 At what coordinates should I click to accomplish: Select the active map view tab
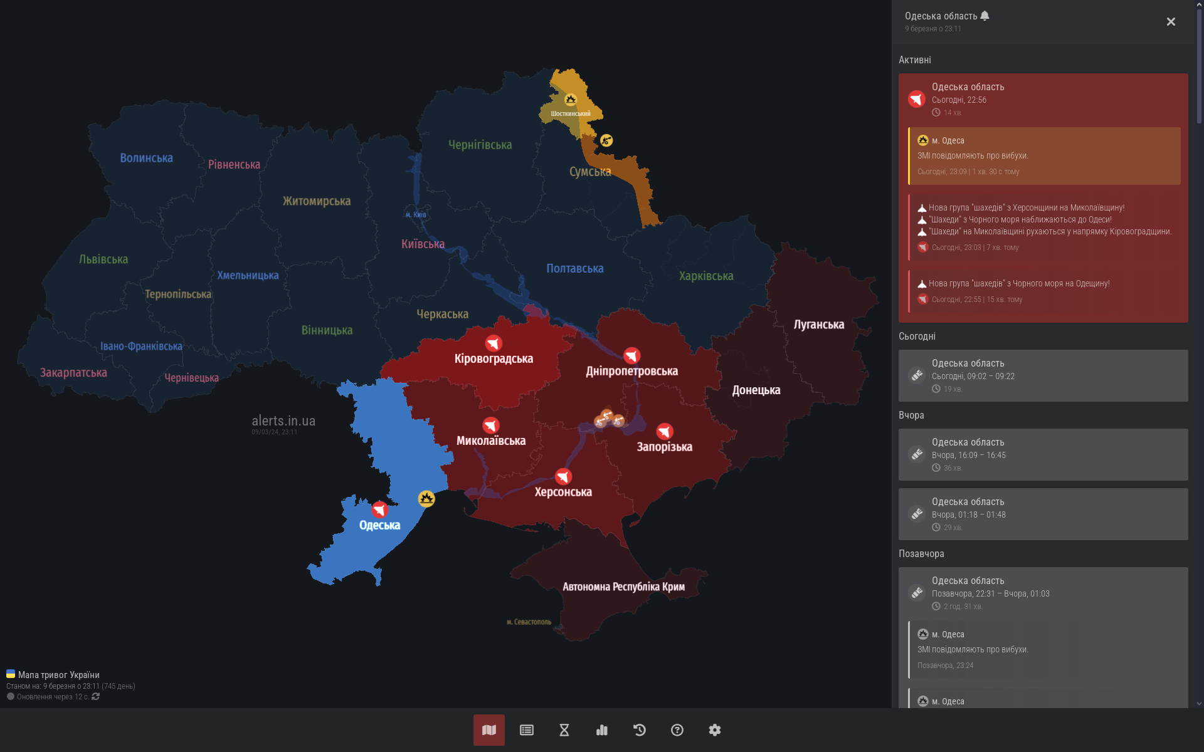click(489, 730)
